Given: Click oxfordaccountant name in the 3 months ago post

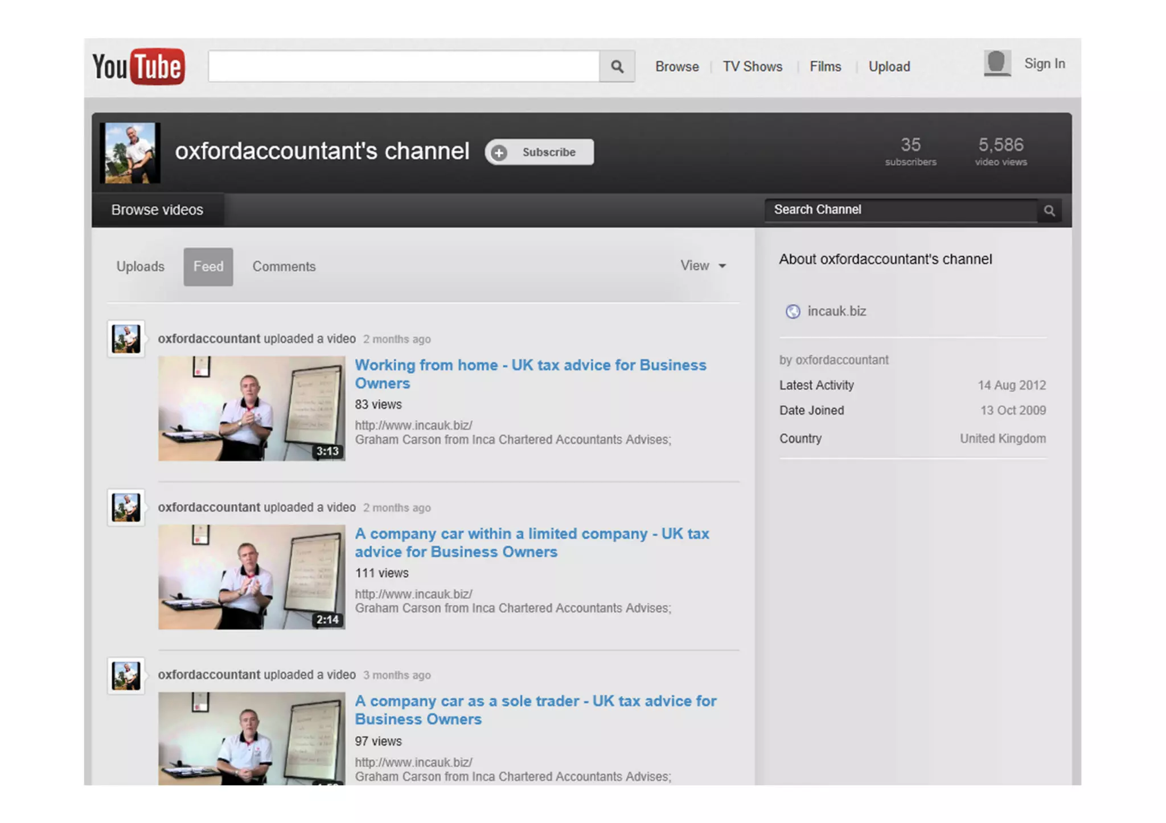Looking at the screenshot, I should [209, 675].
